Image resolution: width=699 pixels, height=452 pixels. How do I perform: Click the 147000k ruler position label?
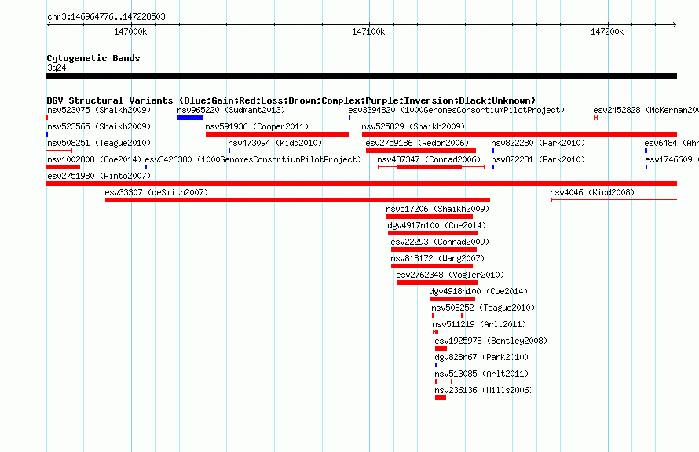tap(130, 31)
